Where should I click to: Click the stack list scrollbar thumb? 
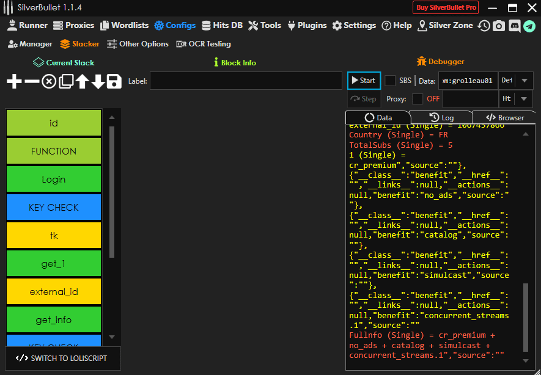(112, 192)
